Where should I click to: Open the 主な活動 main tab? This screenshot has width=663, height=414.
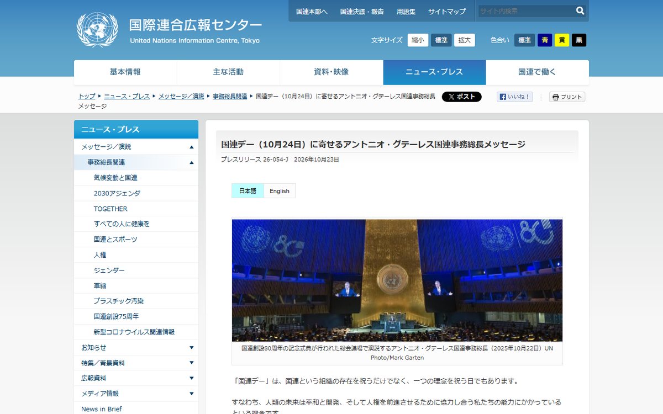pyautogui.click(x=228, y=72)
